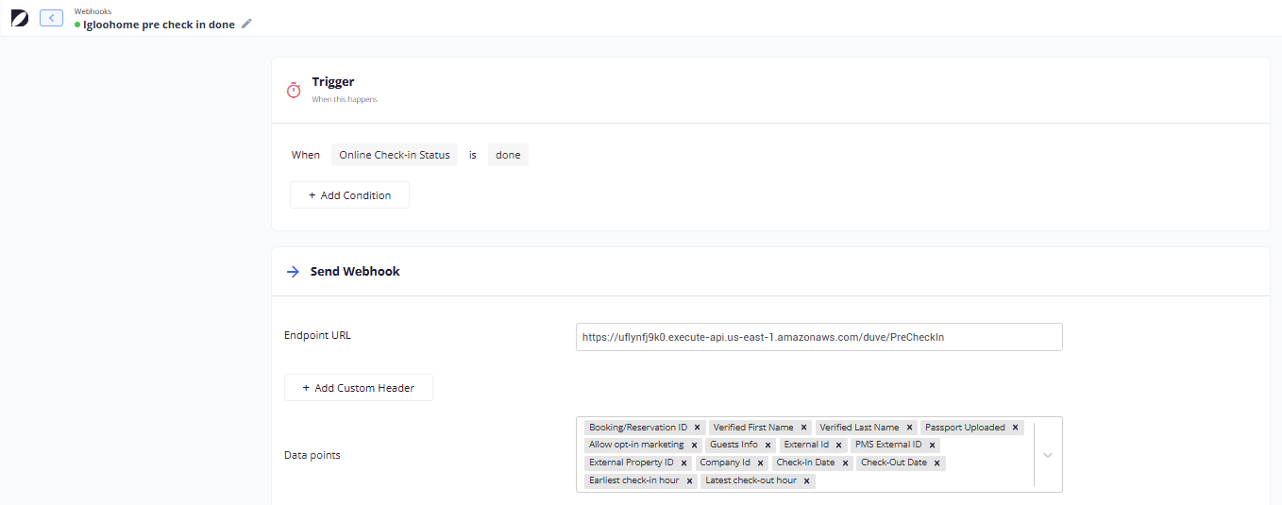Screen dimensions: 1282x505
Task: Click the green active status dot
Action: pyautogui.click(x=77, y=25)
